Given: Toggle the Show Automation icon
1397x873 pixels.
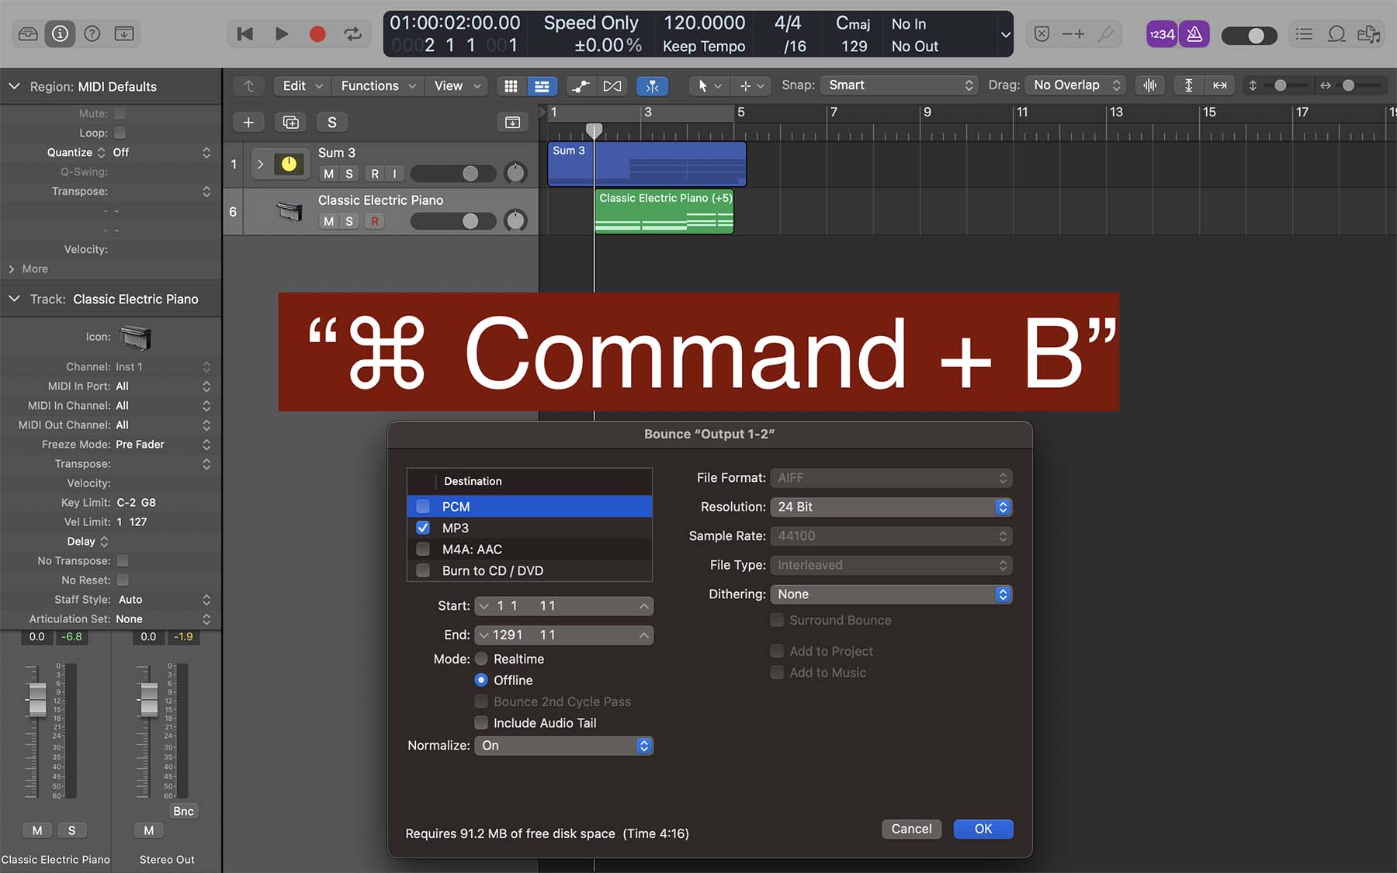Looking at the screenshot, I should pyautogui.click(x=581, y=86).
